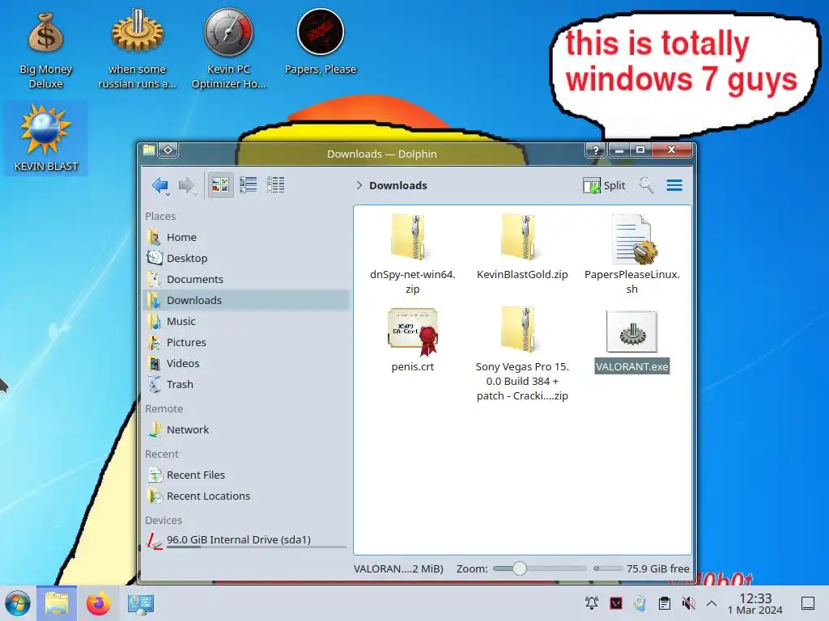Open the Dolphin search tool
This screenshot has width=829, height=621.
pyautogui.click(x=646, y=185)
